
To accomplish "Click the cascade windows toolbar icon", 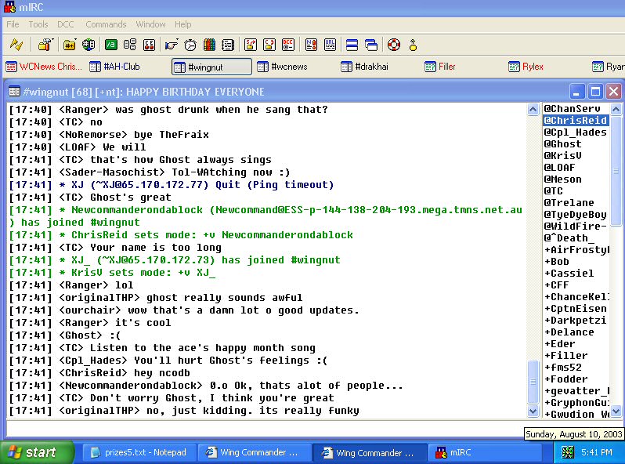I will click(x=371, y=45).
